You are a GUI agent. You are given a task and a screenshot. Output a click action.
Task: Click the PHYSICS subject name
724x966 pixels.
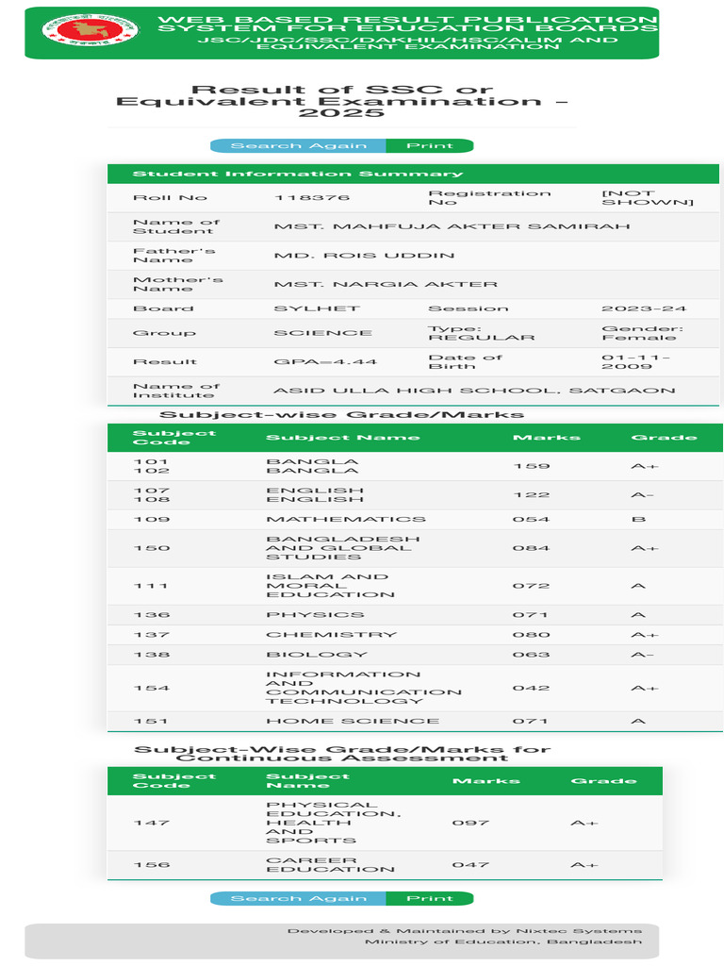click(x=315, y=615)
